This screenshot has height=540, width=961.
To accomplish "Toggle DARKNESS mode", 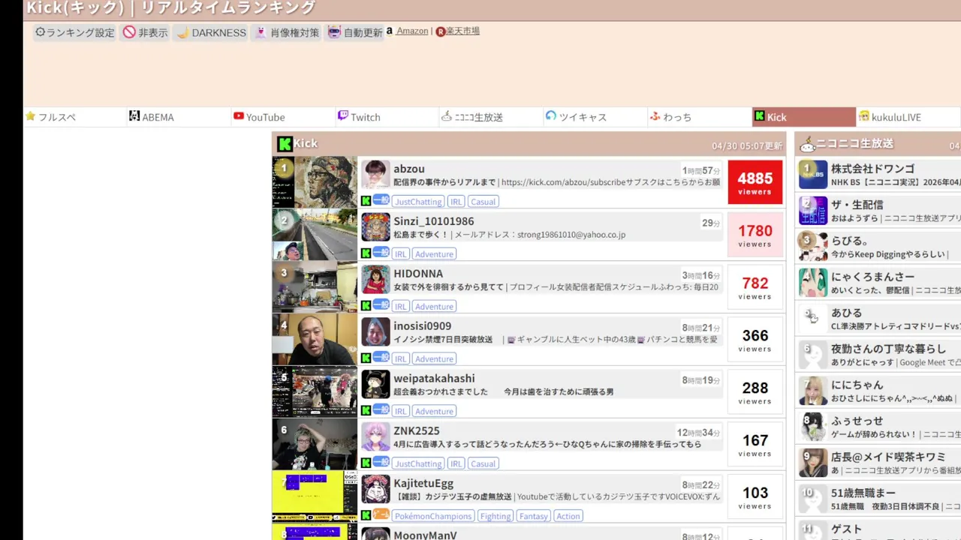I will click(x=210, y=32).
